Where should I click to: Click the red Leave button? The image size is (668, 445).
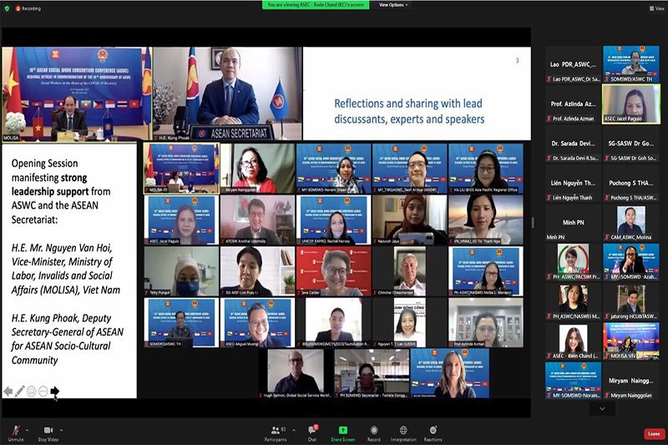click(x=654, y=434)
